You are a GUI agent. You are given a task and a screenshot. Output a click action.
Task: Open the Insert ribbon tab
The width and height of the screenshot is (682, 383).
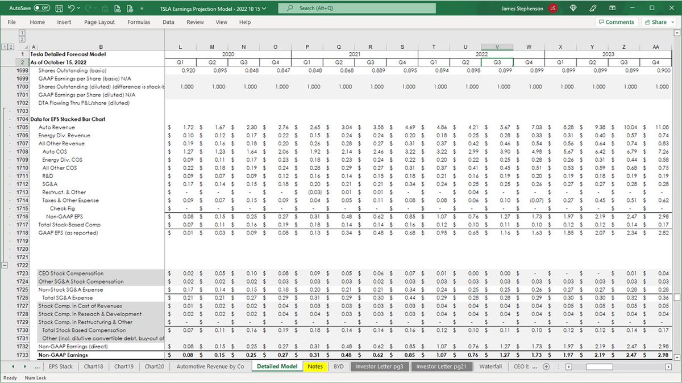pyautogui.click(x=64, y=22)
